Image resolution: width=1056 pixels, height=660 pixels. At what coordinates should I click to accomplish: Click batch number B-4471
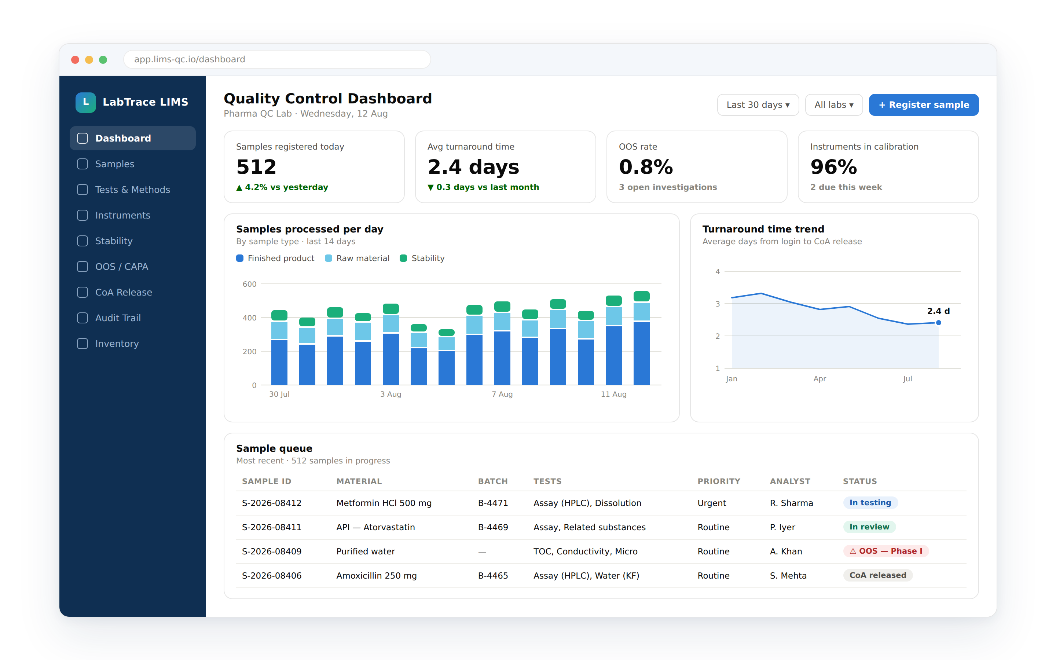[493, 503]
